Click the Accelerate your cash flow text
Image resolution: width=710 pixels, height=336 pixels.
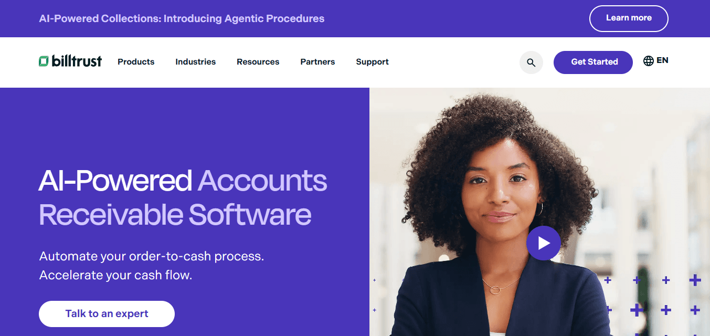pyautogui.click(x=116, y=275)
